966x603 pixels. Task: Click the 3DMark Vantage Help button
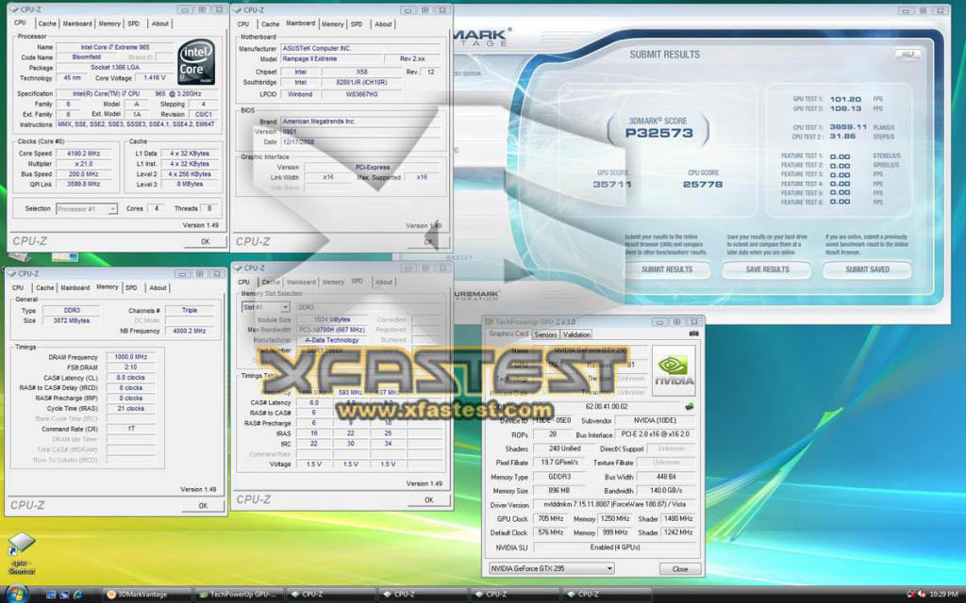coord(908,54)
